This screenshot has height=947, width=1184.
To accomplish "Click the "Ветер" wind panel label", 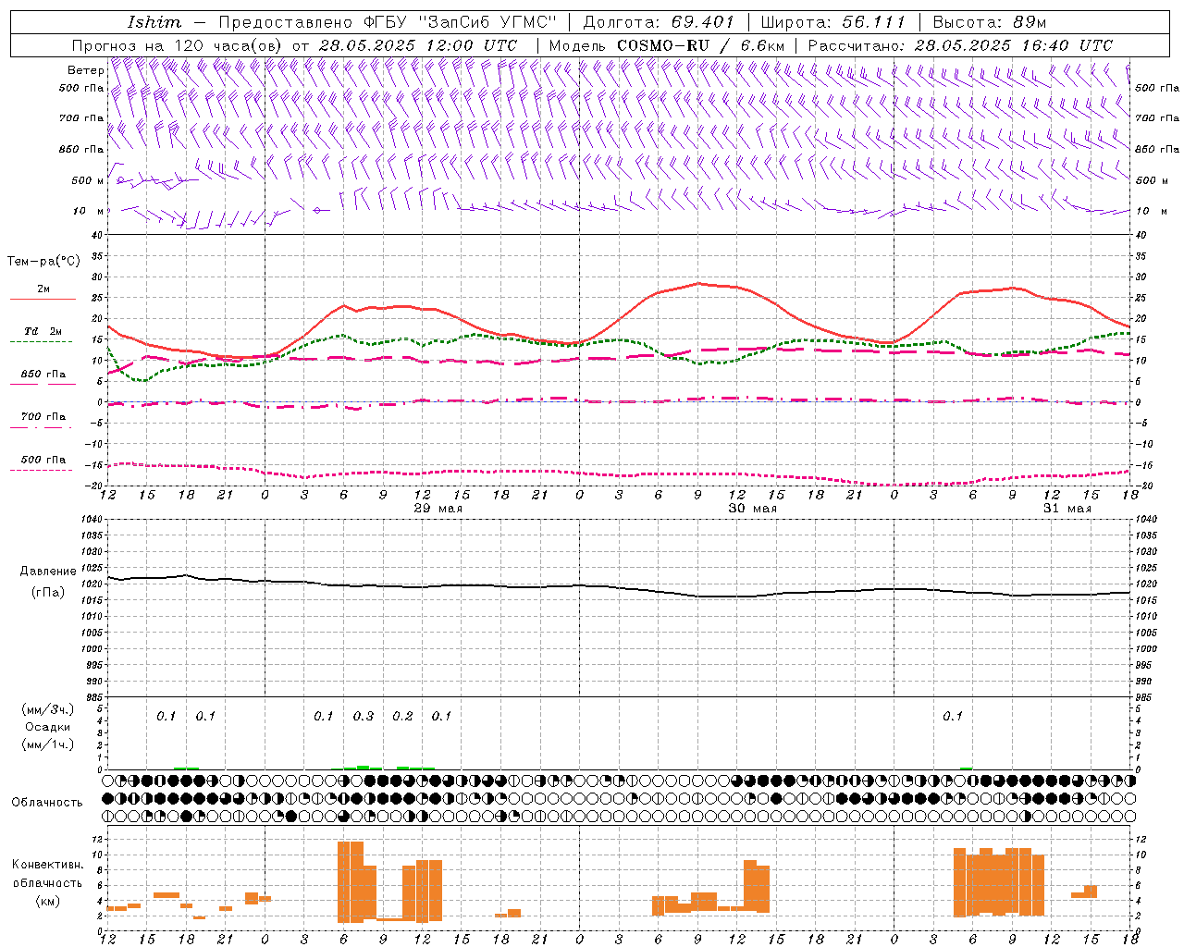I will point(86,70).
